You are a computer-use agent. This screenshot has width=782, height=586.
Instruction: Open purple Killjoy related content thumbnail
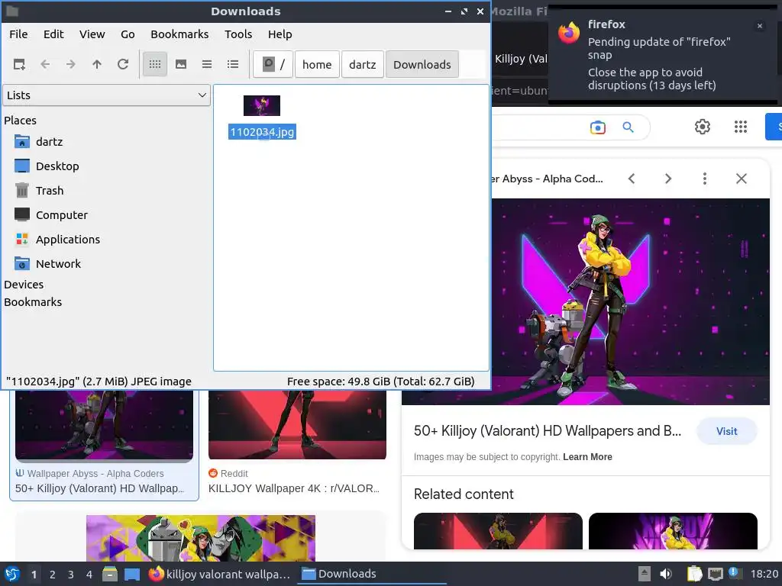[673, 531]
